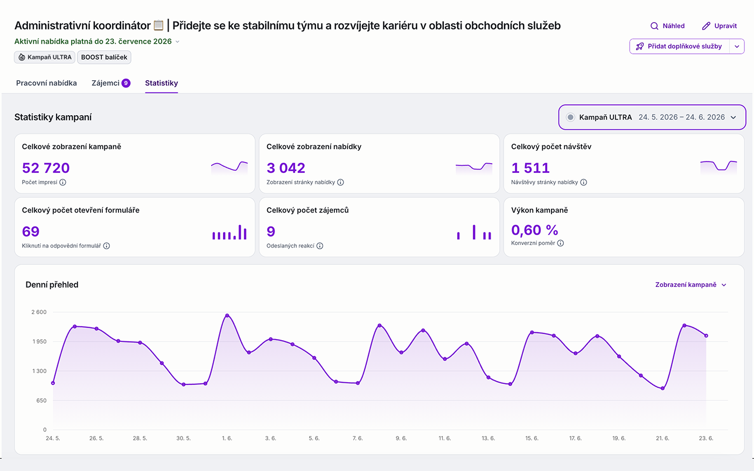Open info icon beside Konverzní poměr
Image resolution: width=754 pixels, height=471 pixels.
(561, 243)
